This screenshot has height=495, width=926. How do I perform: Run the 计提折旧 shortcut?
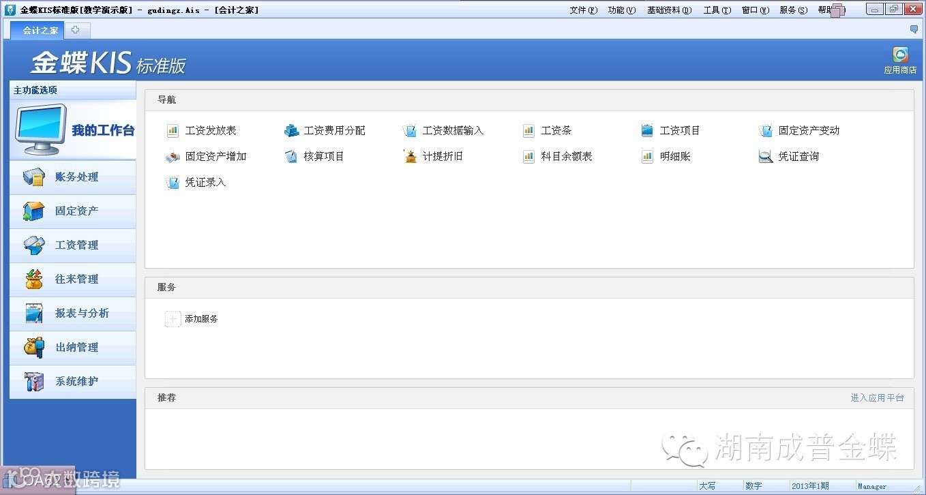click(x=433, y=156)
